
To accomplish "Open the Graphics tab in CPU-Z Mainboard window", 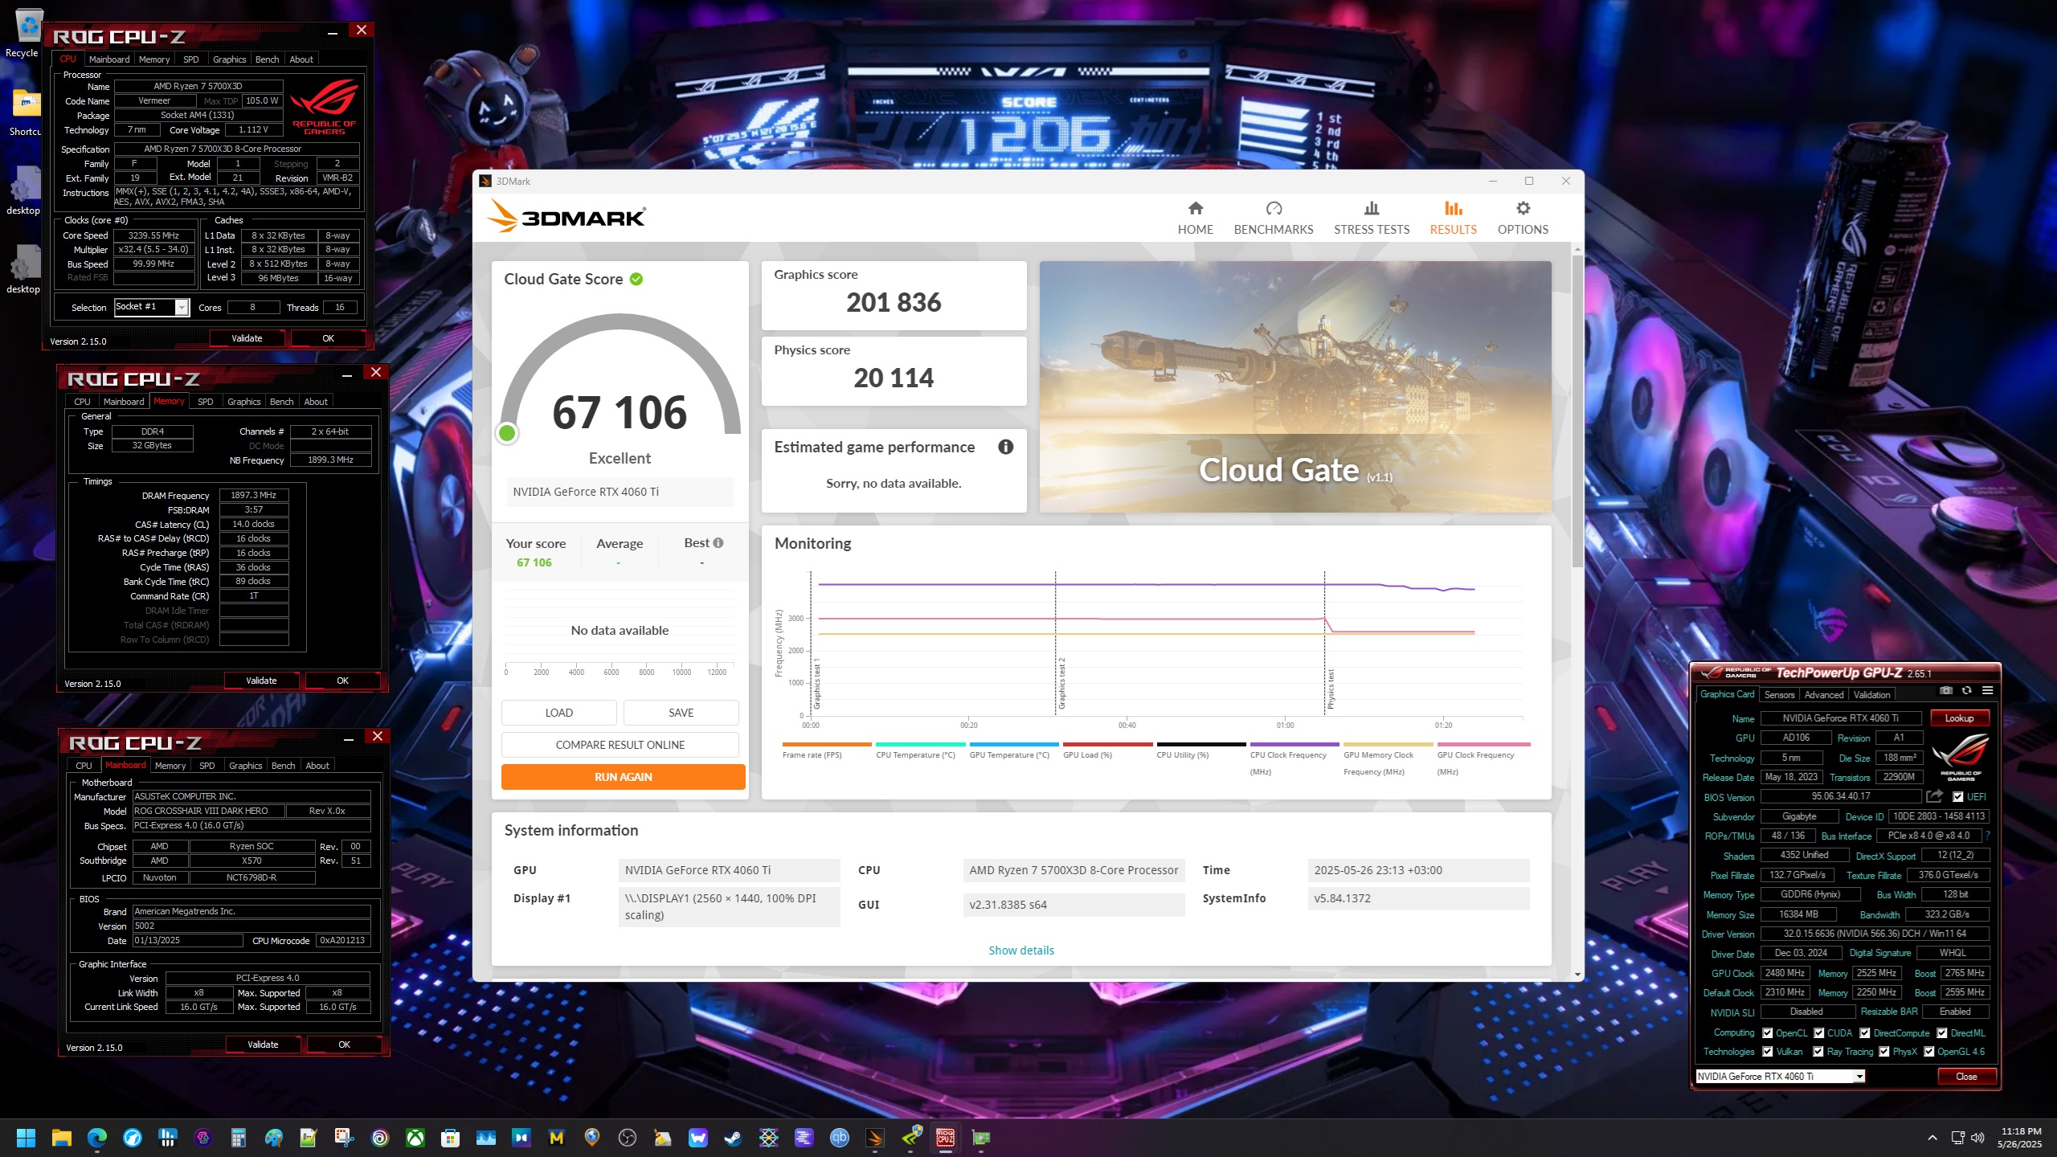I will (246, 766).
